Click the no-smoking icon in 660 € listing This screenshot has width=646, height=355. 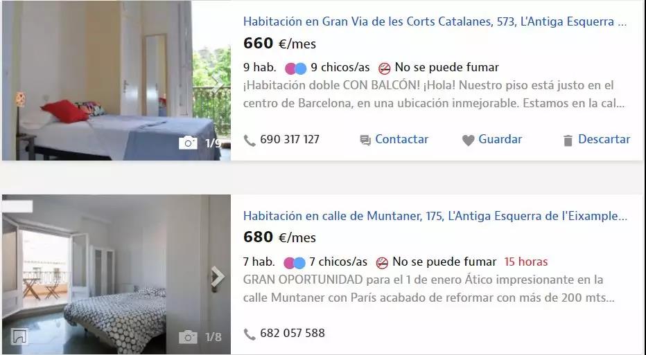click(385, 69)
